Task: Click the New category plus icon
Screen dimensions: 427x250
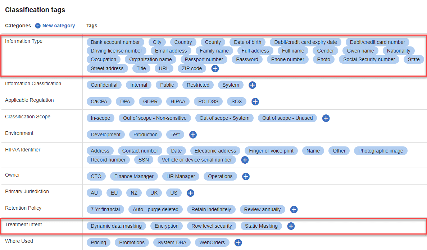Action: click(x=38, y=26)
